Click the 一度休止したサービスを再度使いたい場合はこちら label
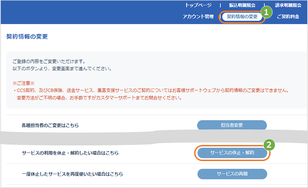The width and height of the screenshot is (308, 188). [72, 174]
